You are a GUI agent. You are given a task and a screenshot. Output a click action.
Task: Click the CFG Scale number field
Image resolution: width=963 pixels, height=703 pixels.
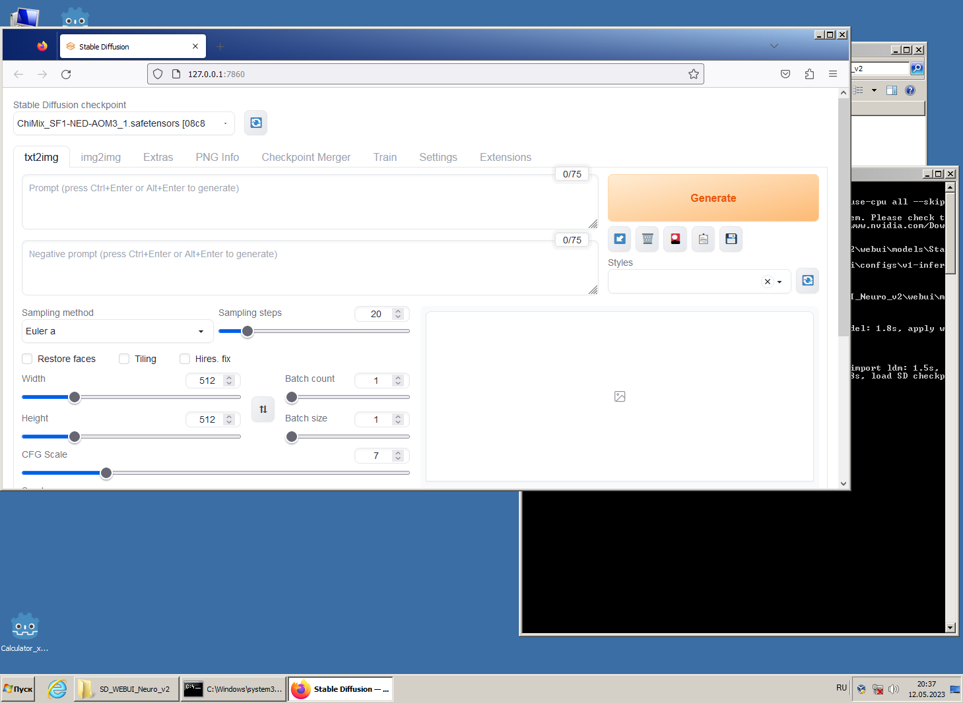click(382, 456)
